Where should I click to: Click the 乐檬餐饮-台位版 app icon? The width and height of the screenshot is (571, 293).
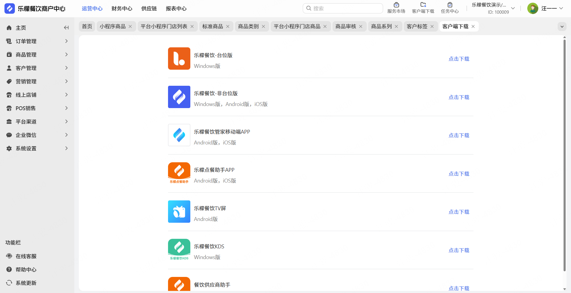(179, 58)
